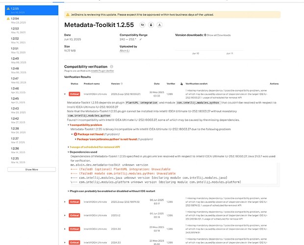Open the Show all Downloads link
This screenshot has height=245, width=304.
pos(219,35)
